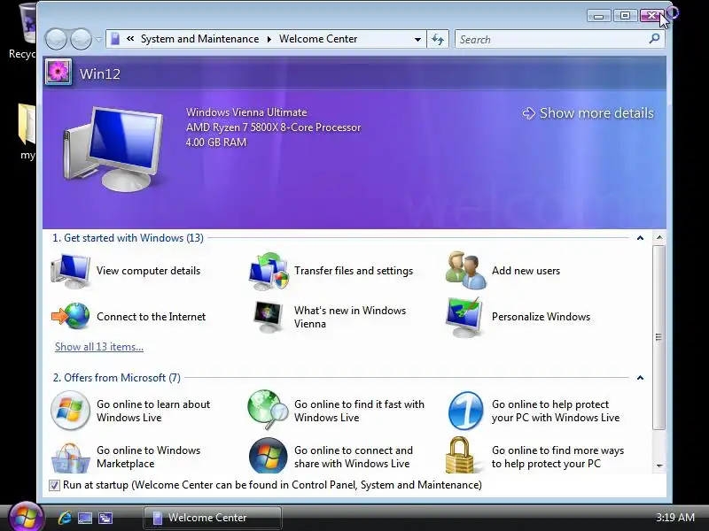
Task: Click Go online to Windows Marketplace text
Action: click(148, 457)
